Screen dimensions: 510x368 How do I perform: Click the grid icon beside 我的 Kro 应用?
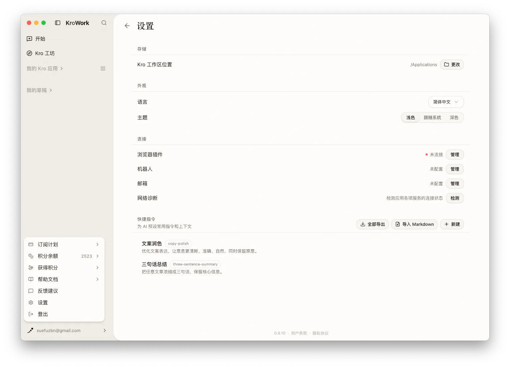coord(103,69)
